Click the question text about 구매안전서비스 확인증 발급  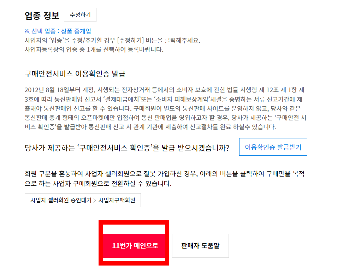127,148
